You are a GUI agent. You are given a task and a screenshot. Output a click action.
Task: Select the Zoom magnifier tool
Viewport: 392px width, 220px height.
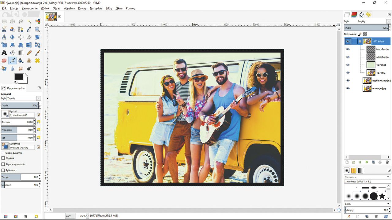coord(37,29)
